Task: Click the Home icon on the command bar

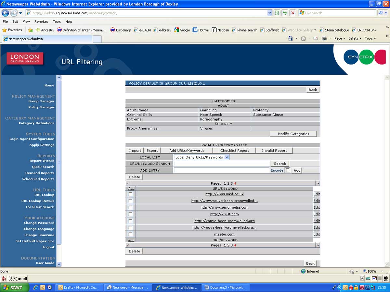Action: [290, 38]
